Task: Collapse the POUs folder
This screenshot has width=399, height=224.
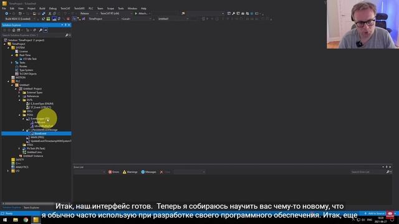Action: [x=19, y=115]
